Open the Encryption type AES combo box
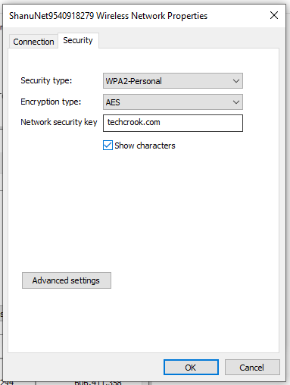The height and width of the screenshot is (385, 290). (x=173, y=102)
